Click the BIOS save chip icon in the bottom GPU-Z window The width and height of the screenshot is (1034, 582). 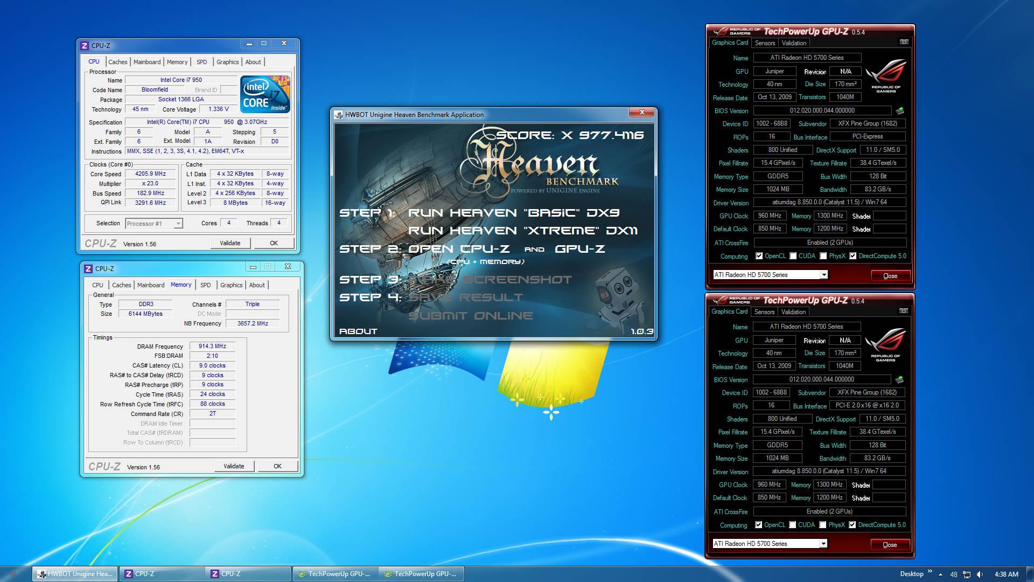point(899,379)
